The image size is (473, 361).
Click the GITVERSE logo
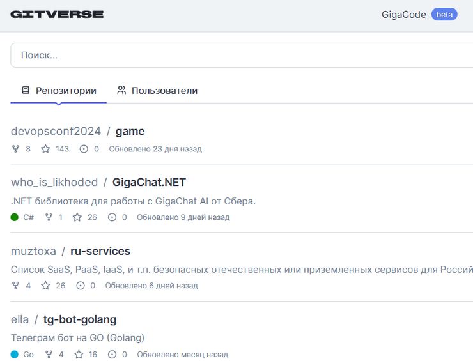point(57,14)
